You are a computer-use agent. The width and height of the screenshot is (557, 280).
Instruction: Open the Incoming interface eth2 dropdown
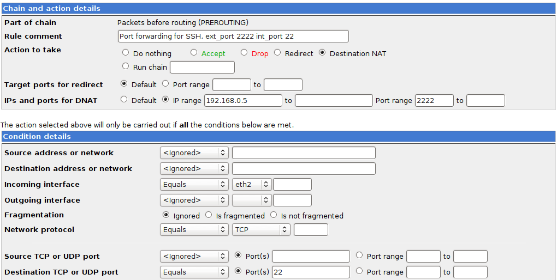(x=252, y=185)
